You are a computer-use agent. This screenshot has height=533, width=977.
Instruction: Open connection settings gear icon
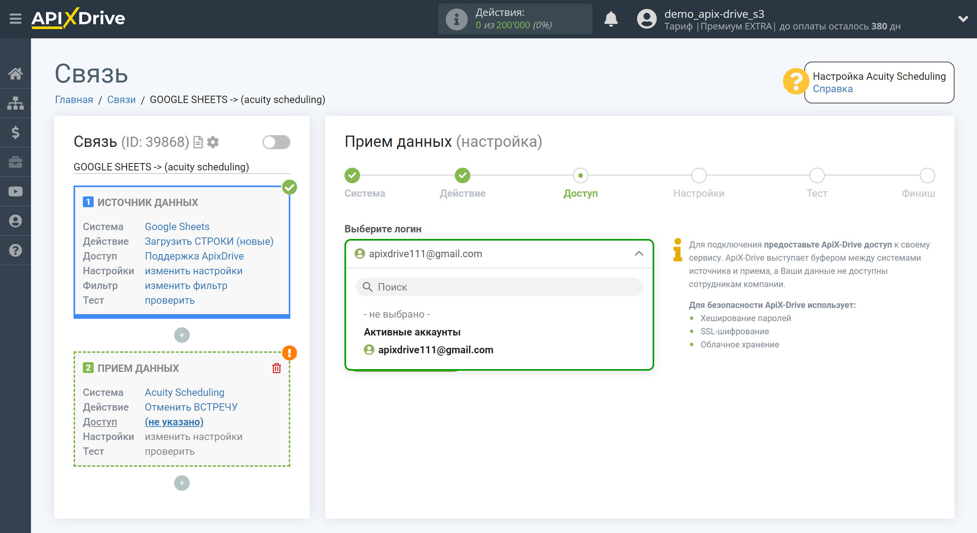tap(213, 142)
